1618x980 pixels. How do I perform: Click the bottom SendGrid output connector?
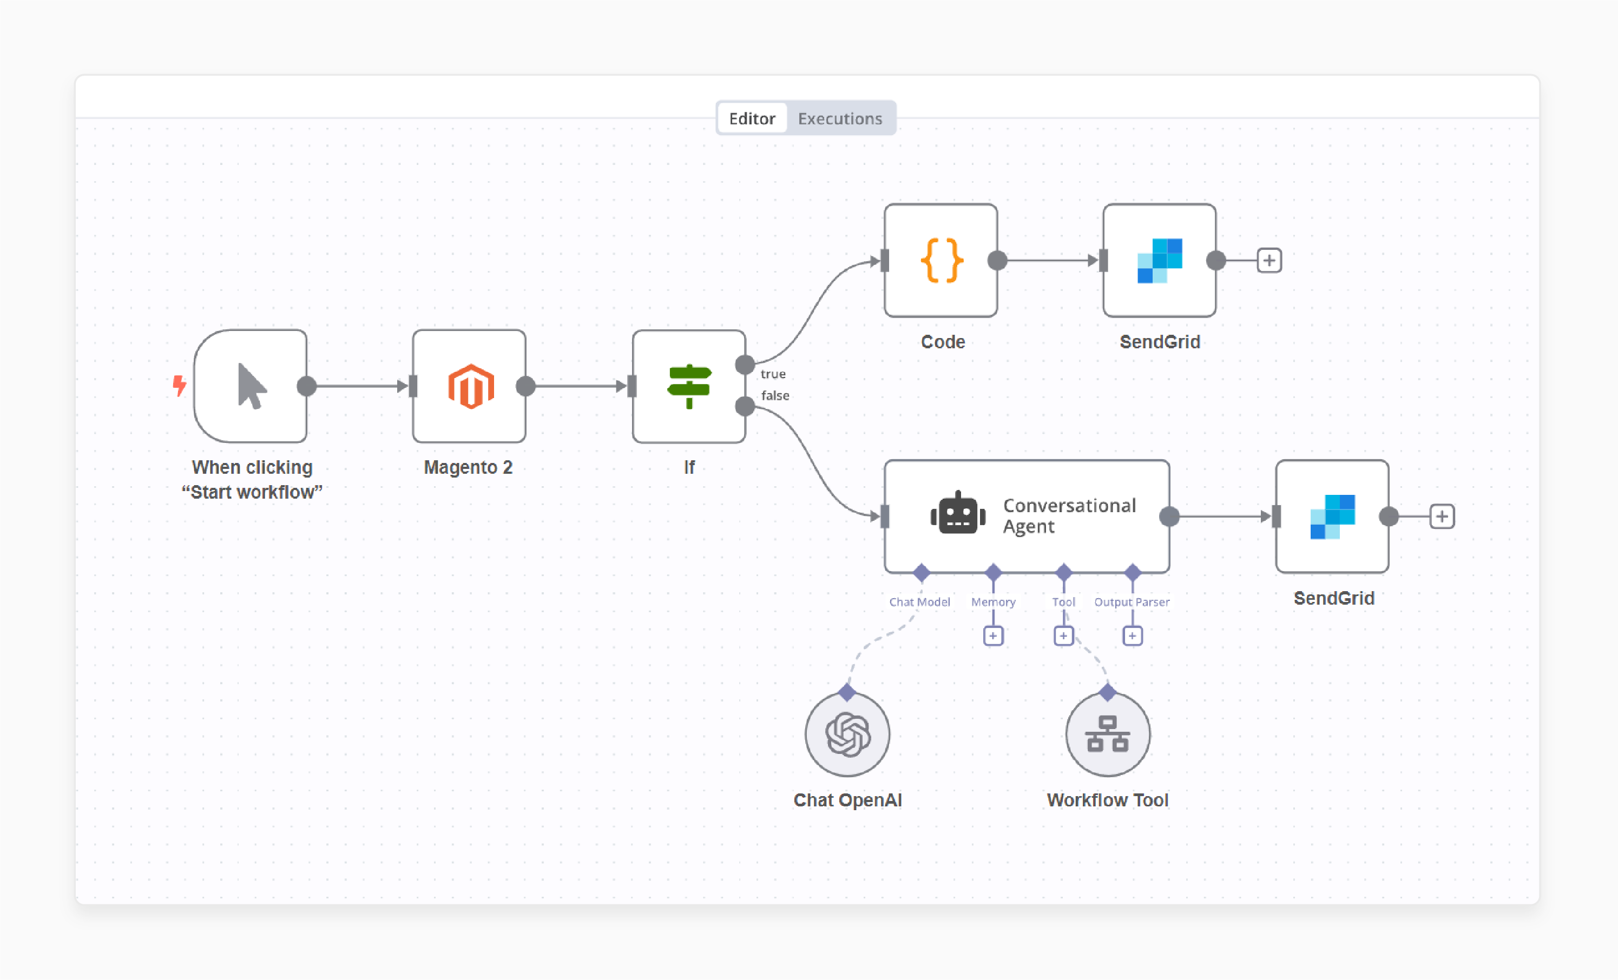1389,517
